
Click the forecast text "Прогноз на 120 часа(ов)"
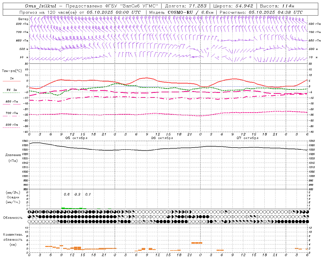click(x=48, y=12)
